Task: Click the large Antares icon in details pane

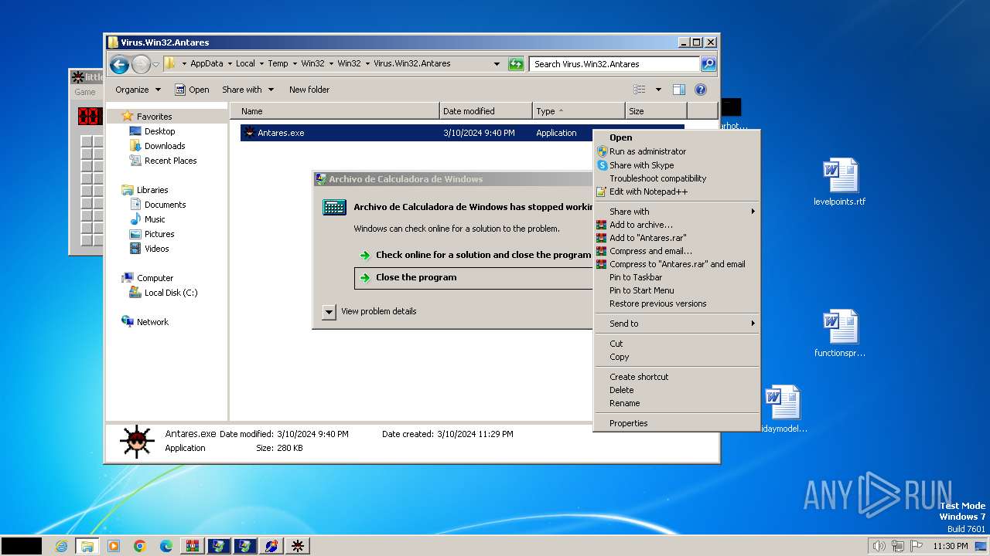Action: 137,442
